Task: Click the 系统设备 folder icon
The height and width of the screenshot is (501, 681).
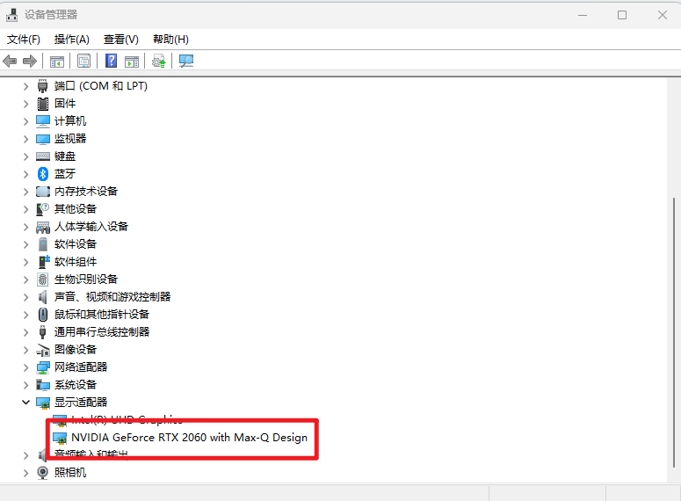Action: 42,385
